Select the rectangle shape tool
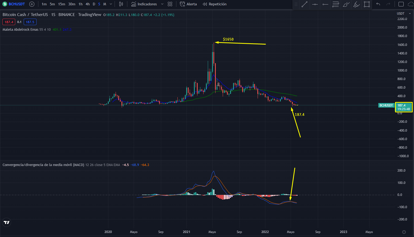 click(x=367, y=4)
